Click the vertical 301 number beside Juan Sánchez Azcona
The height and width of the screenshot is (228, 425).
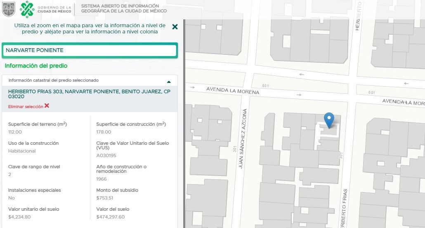click(x=235, y=149)
